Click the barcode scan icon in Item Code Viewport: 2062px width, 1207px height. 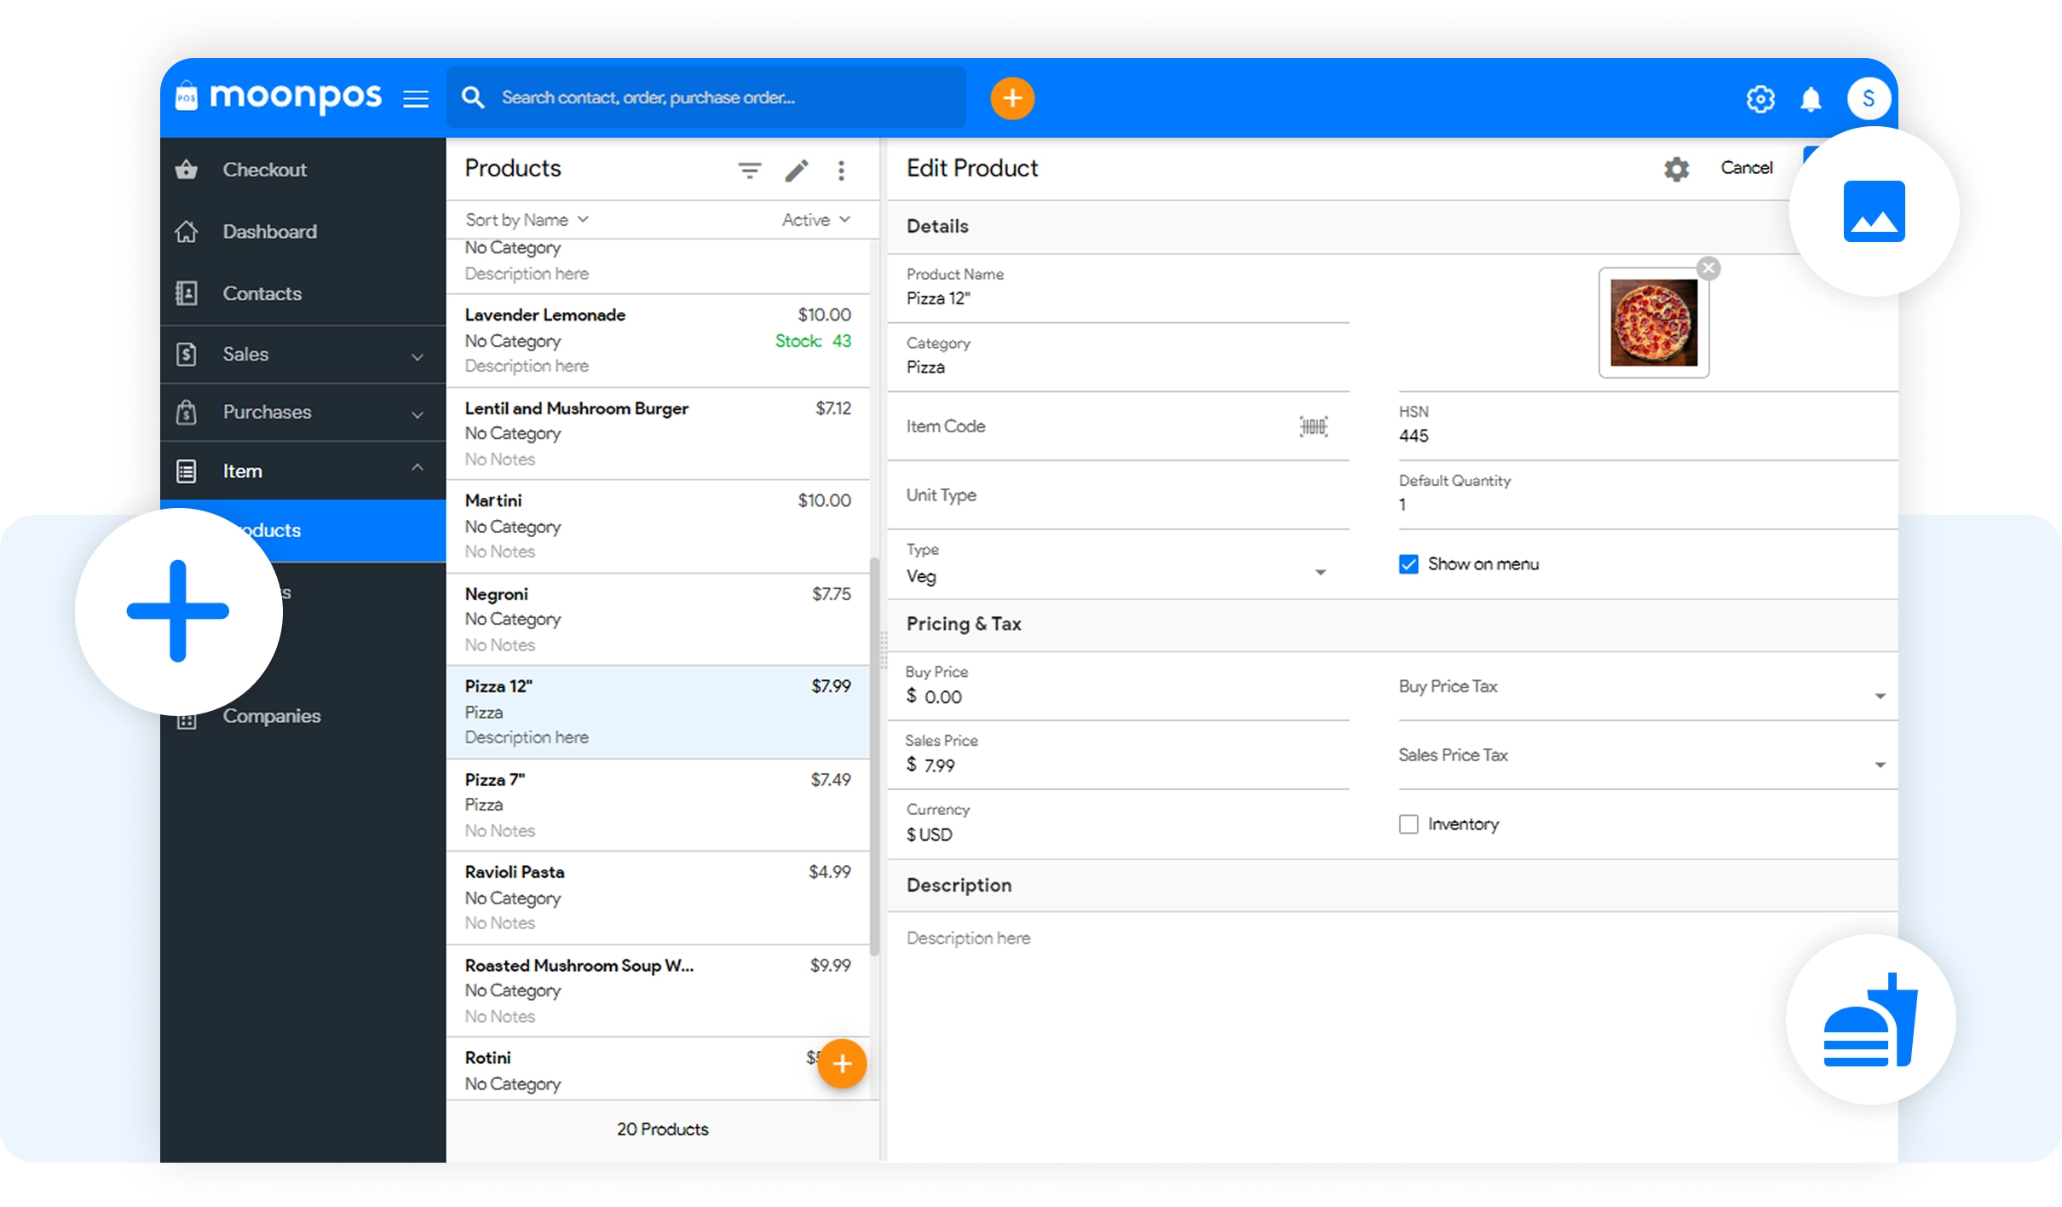pyautogui.click(x=1313, y=426)
